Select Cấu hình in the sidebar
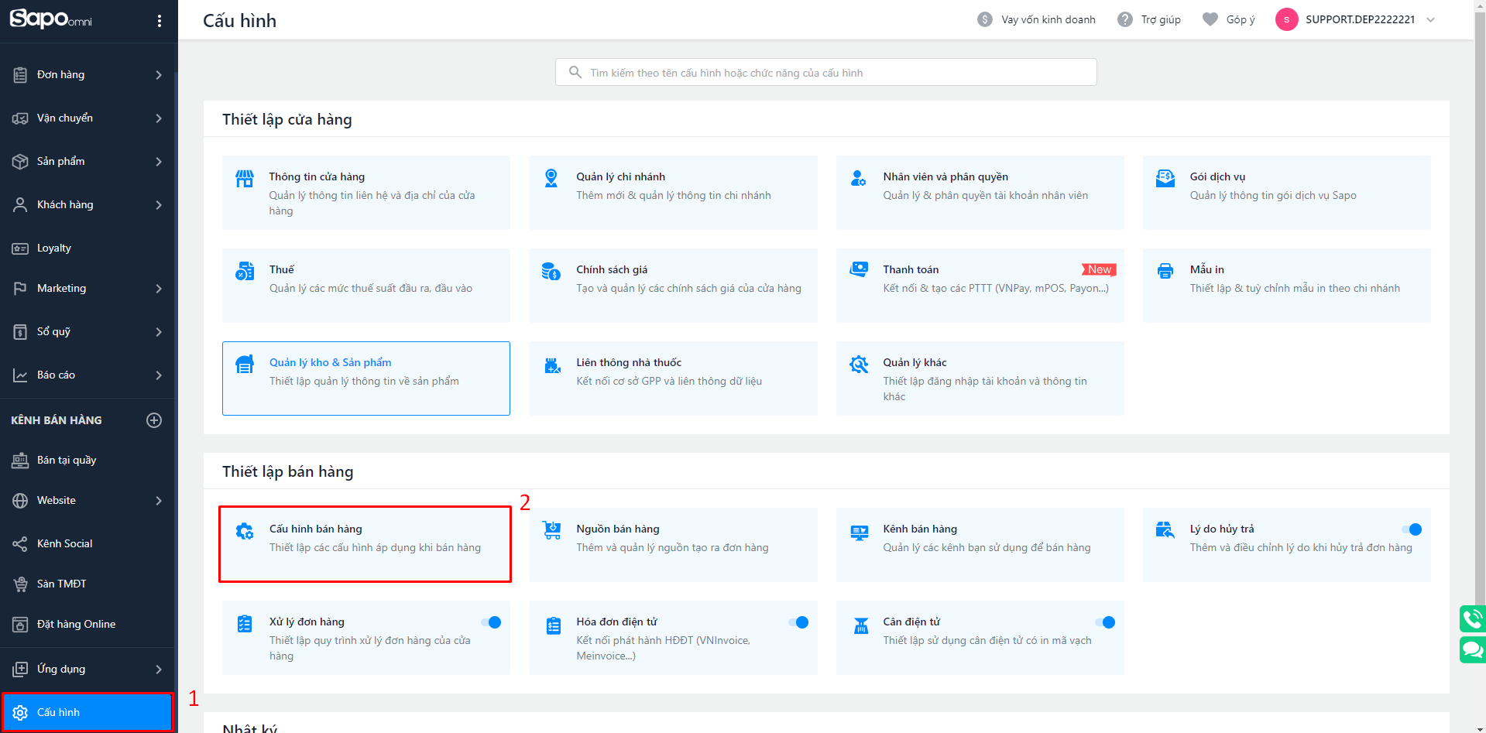Screen dimensions: 1486x733 point(87,712)
